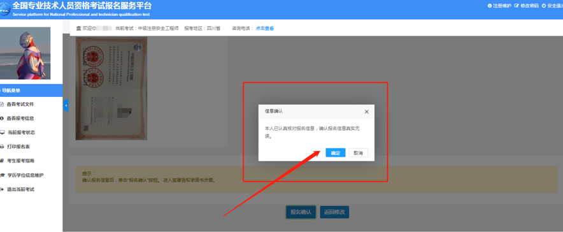
Task: Click the graduation cap icon beside 学历学位信息维护
Action: pos(2,175)
